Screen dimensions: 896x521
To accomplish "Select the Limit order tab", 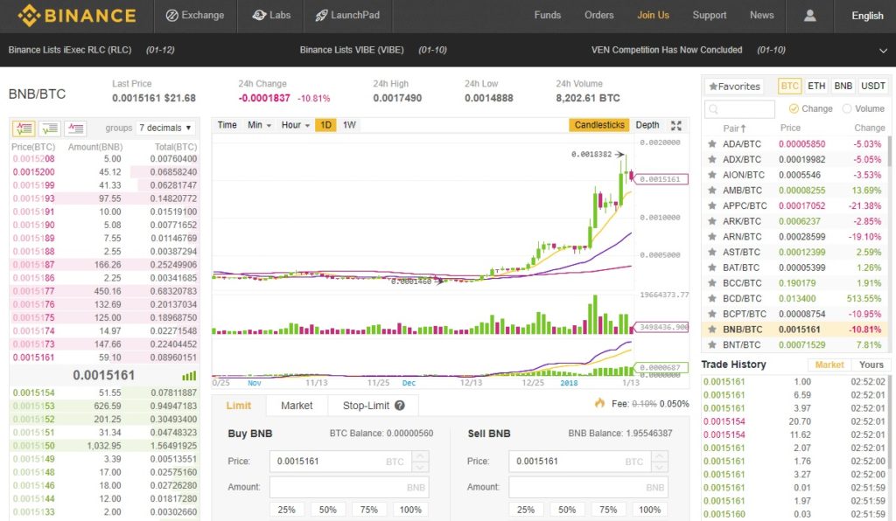I will coord(238,405).
